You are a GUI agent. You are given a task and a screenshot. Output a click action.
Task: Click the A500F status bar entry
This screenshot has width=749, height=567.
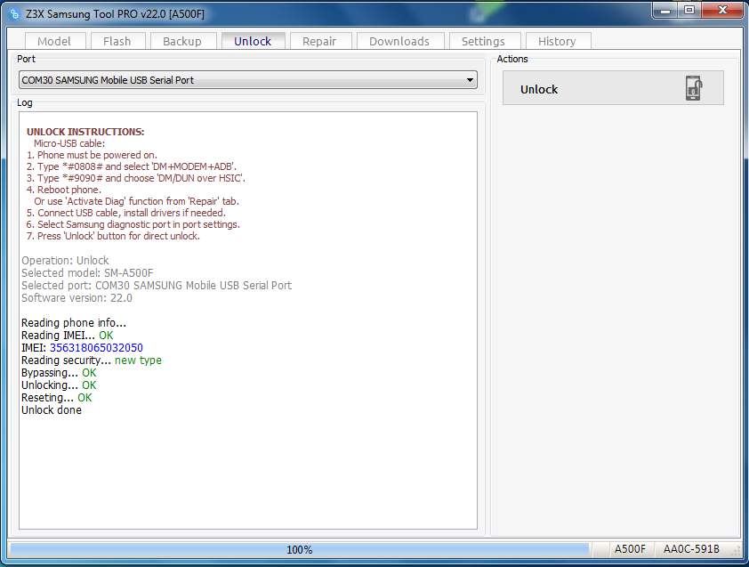click(x=630, y=549)
